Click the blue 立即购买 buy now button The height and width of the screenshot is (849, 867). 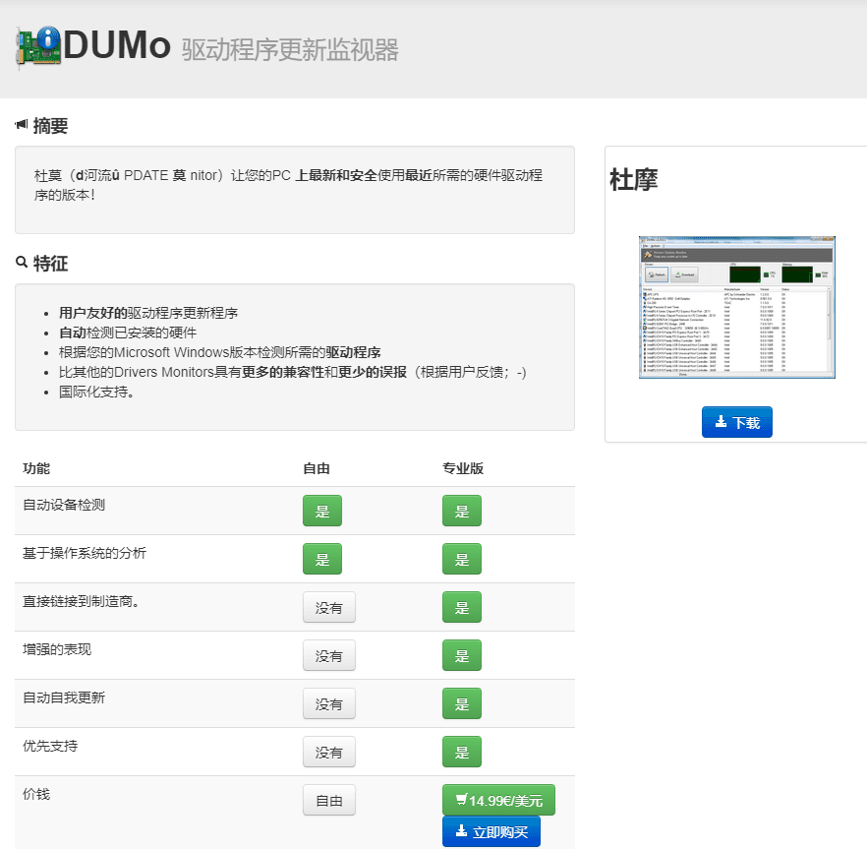click(491, 831)
